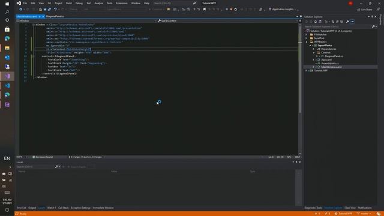Close the MainWindow.xaml editor tab
Screen dimensions: 384x216
coord(43,16)
